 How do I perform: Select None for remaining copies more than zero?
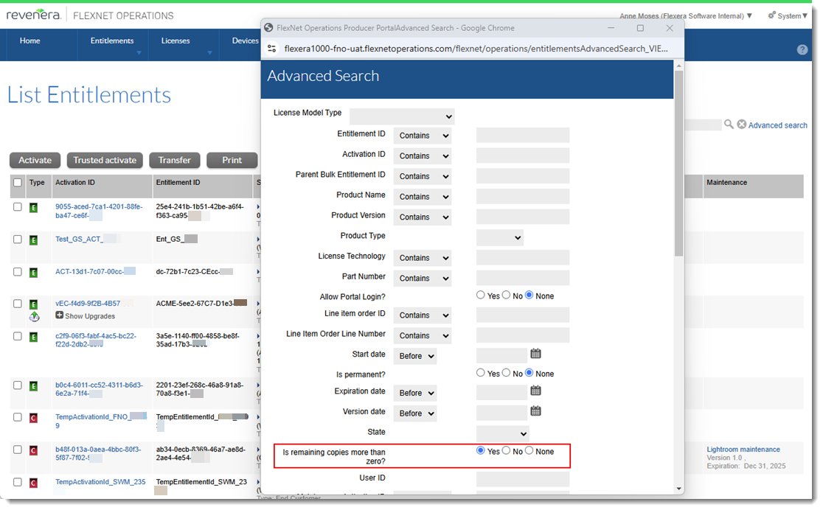pyautogui.click(x=529, y=450)
